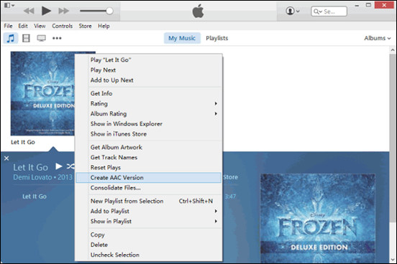Click the scrollbar down arrow
The width and height of the screenshot is (397, 264).
[x=393, y=260]
